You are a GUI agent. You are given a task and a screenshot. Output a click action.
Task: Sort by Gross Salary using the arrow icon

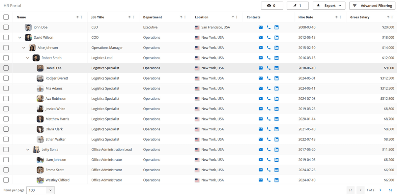pos(388,17)
